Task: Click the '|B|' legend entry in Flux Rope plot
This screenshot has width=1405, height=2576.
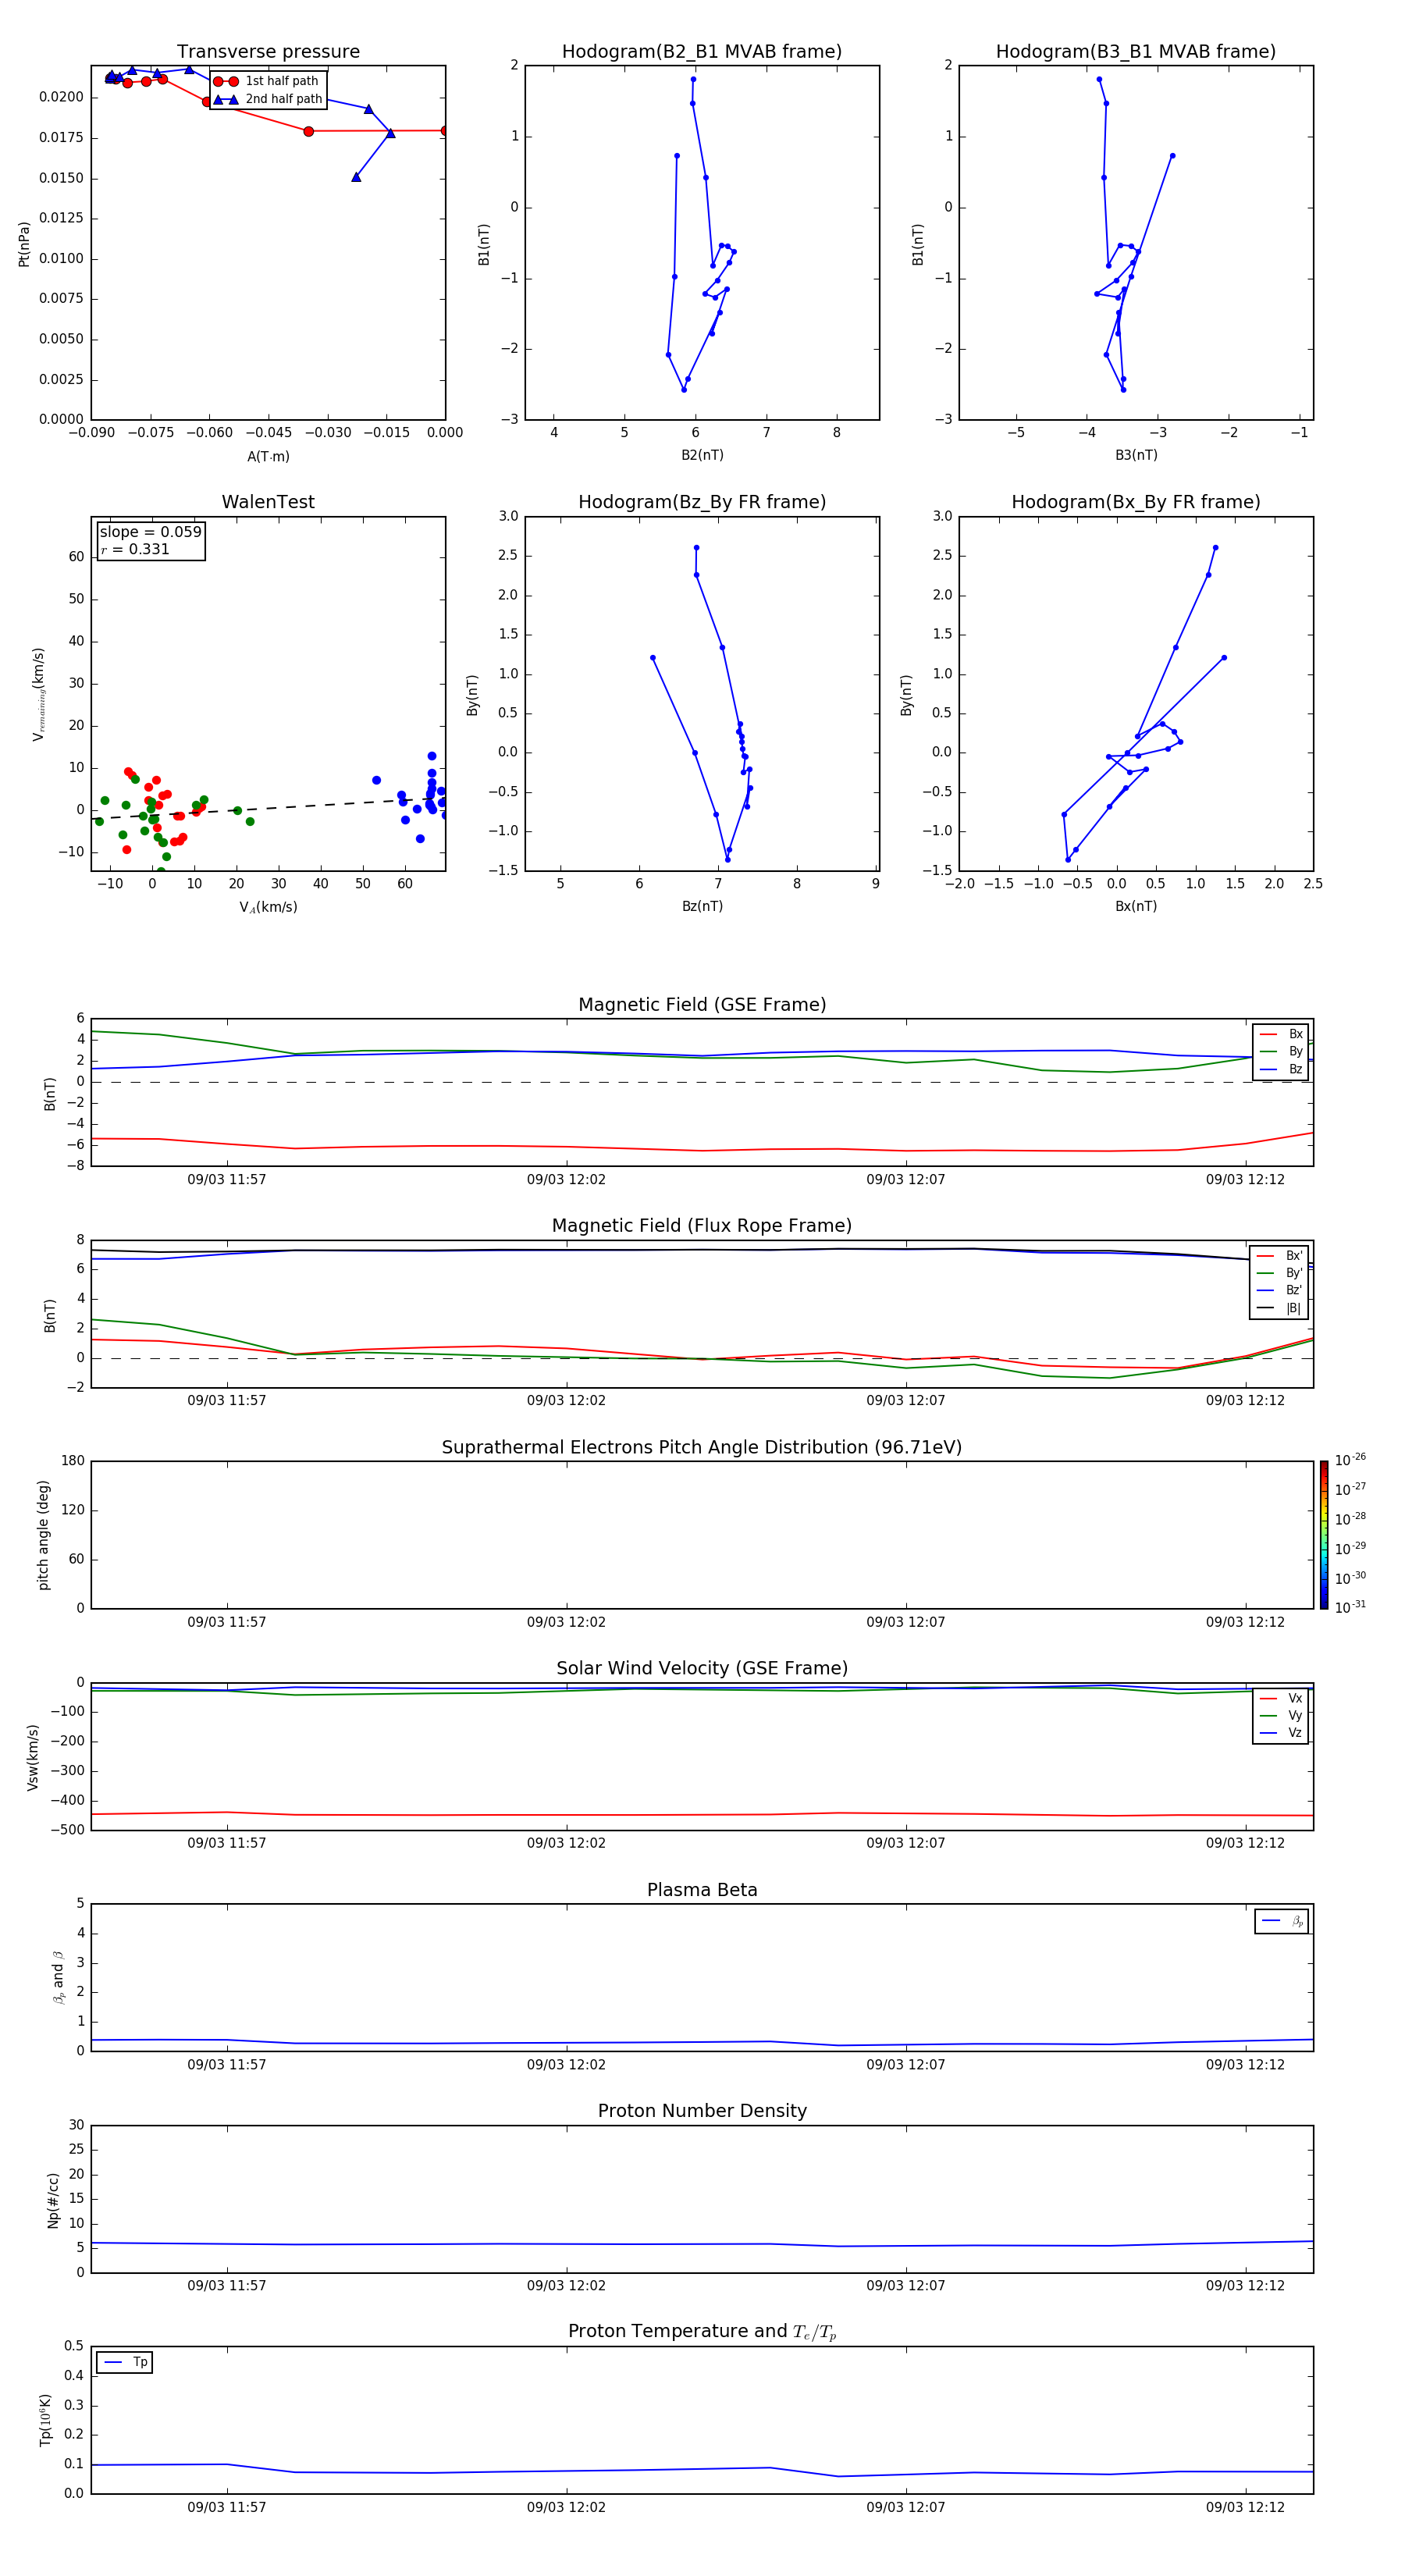Action: tap(1280, 1308)
